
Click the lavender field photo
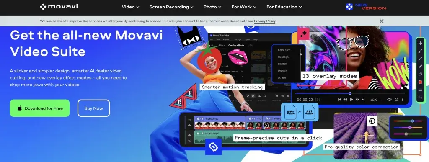pos(368,136)
